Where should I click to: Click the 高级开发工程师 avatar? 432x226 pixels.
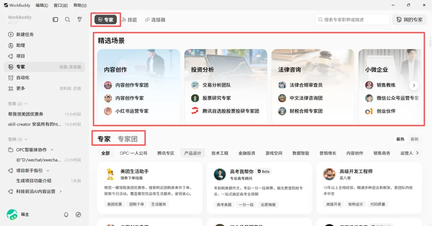click(329, 174)
